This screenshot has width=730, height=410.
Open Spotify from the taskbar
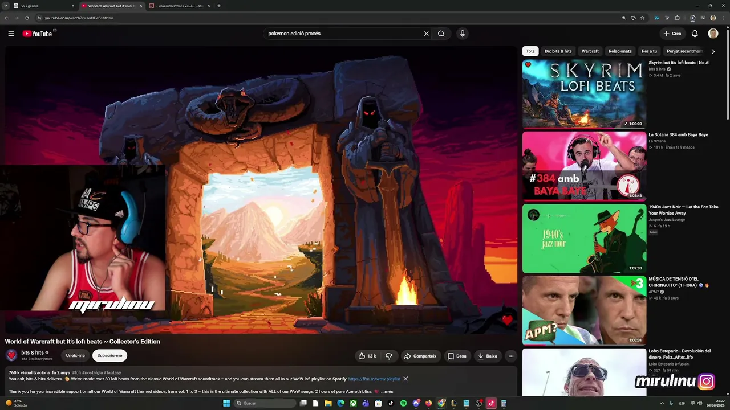[403, 403]
